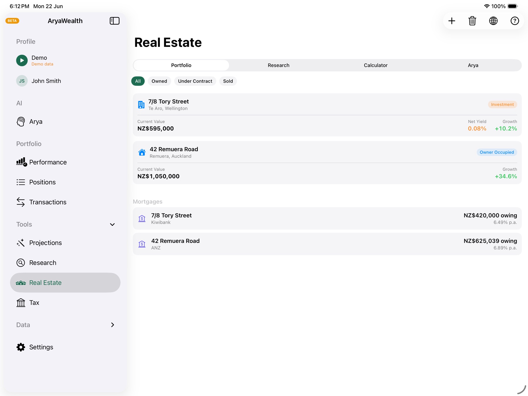This screenshot has width=528, height=396.
Task: Click the 42 Remuera Road house icon
Action: pos(142,153)
